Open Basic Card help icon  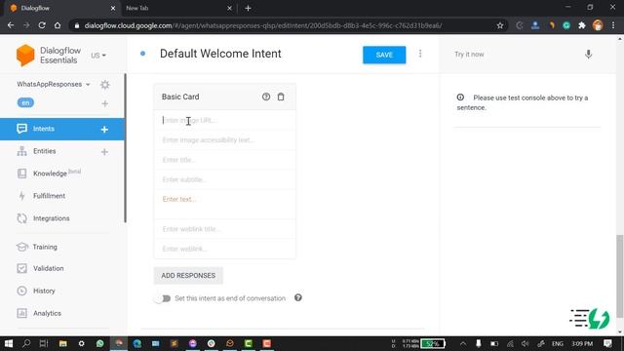tap(266, 97)
